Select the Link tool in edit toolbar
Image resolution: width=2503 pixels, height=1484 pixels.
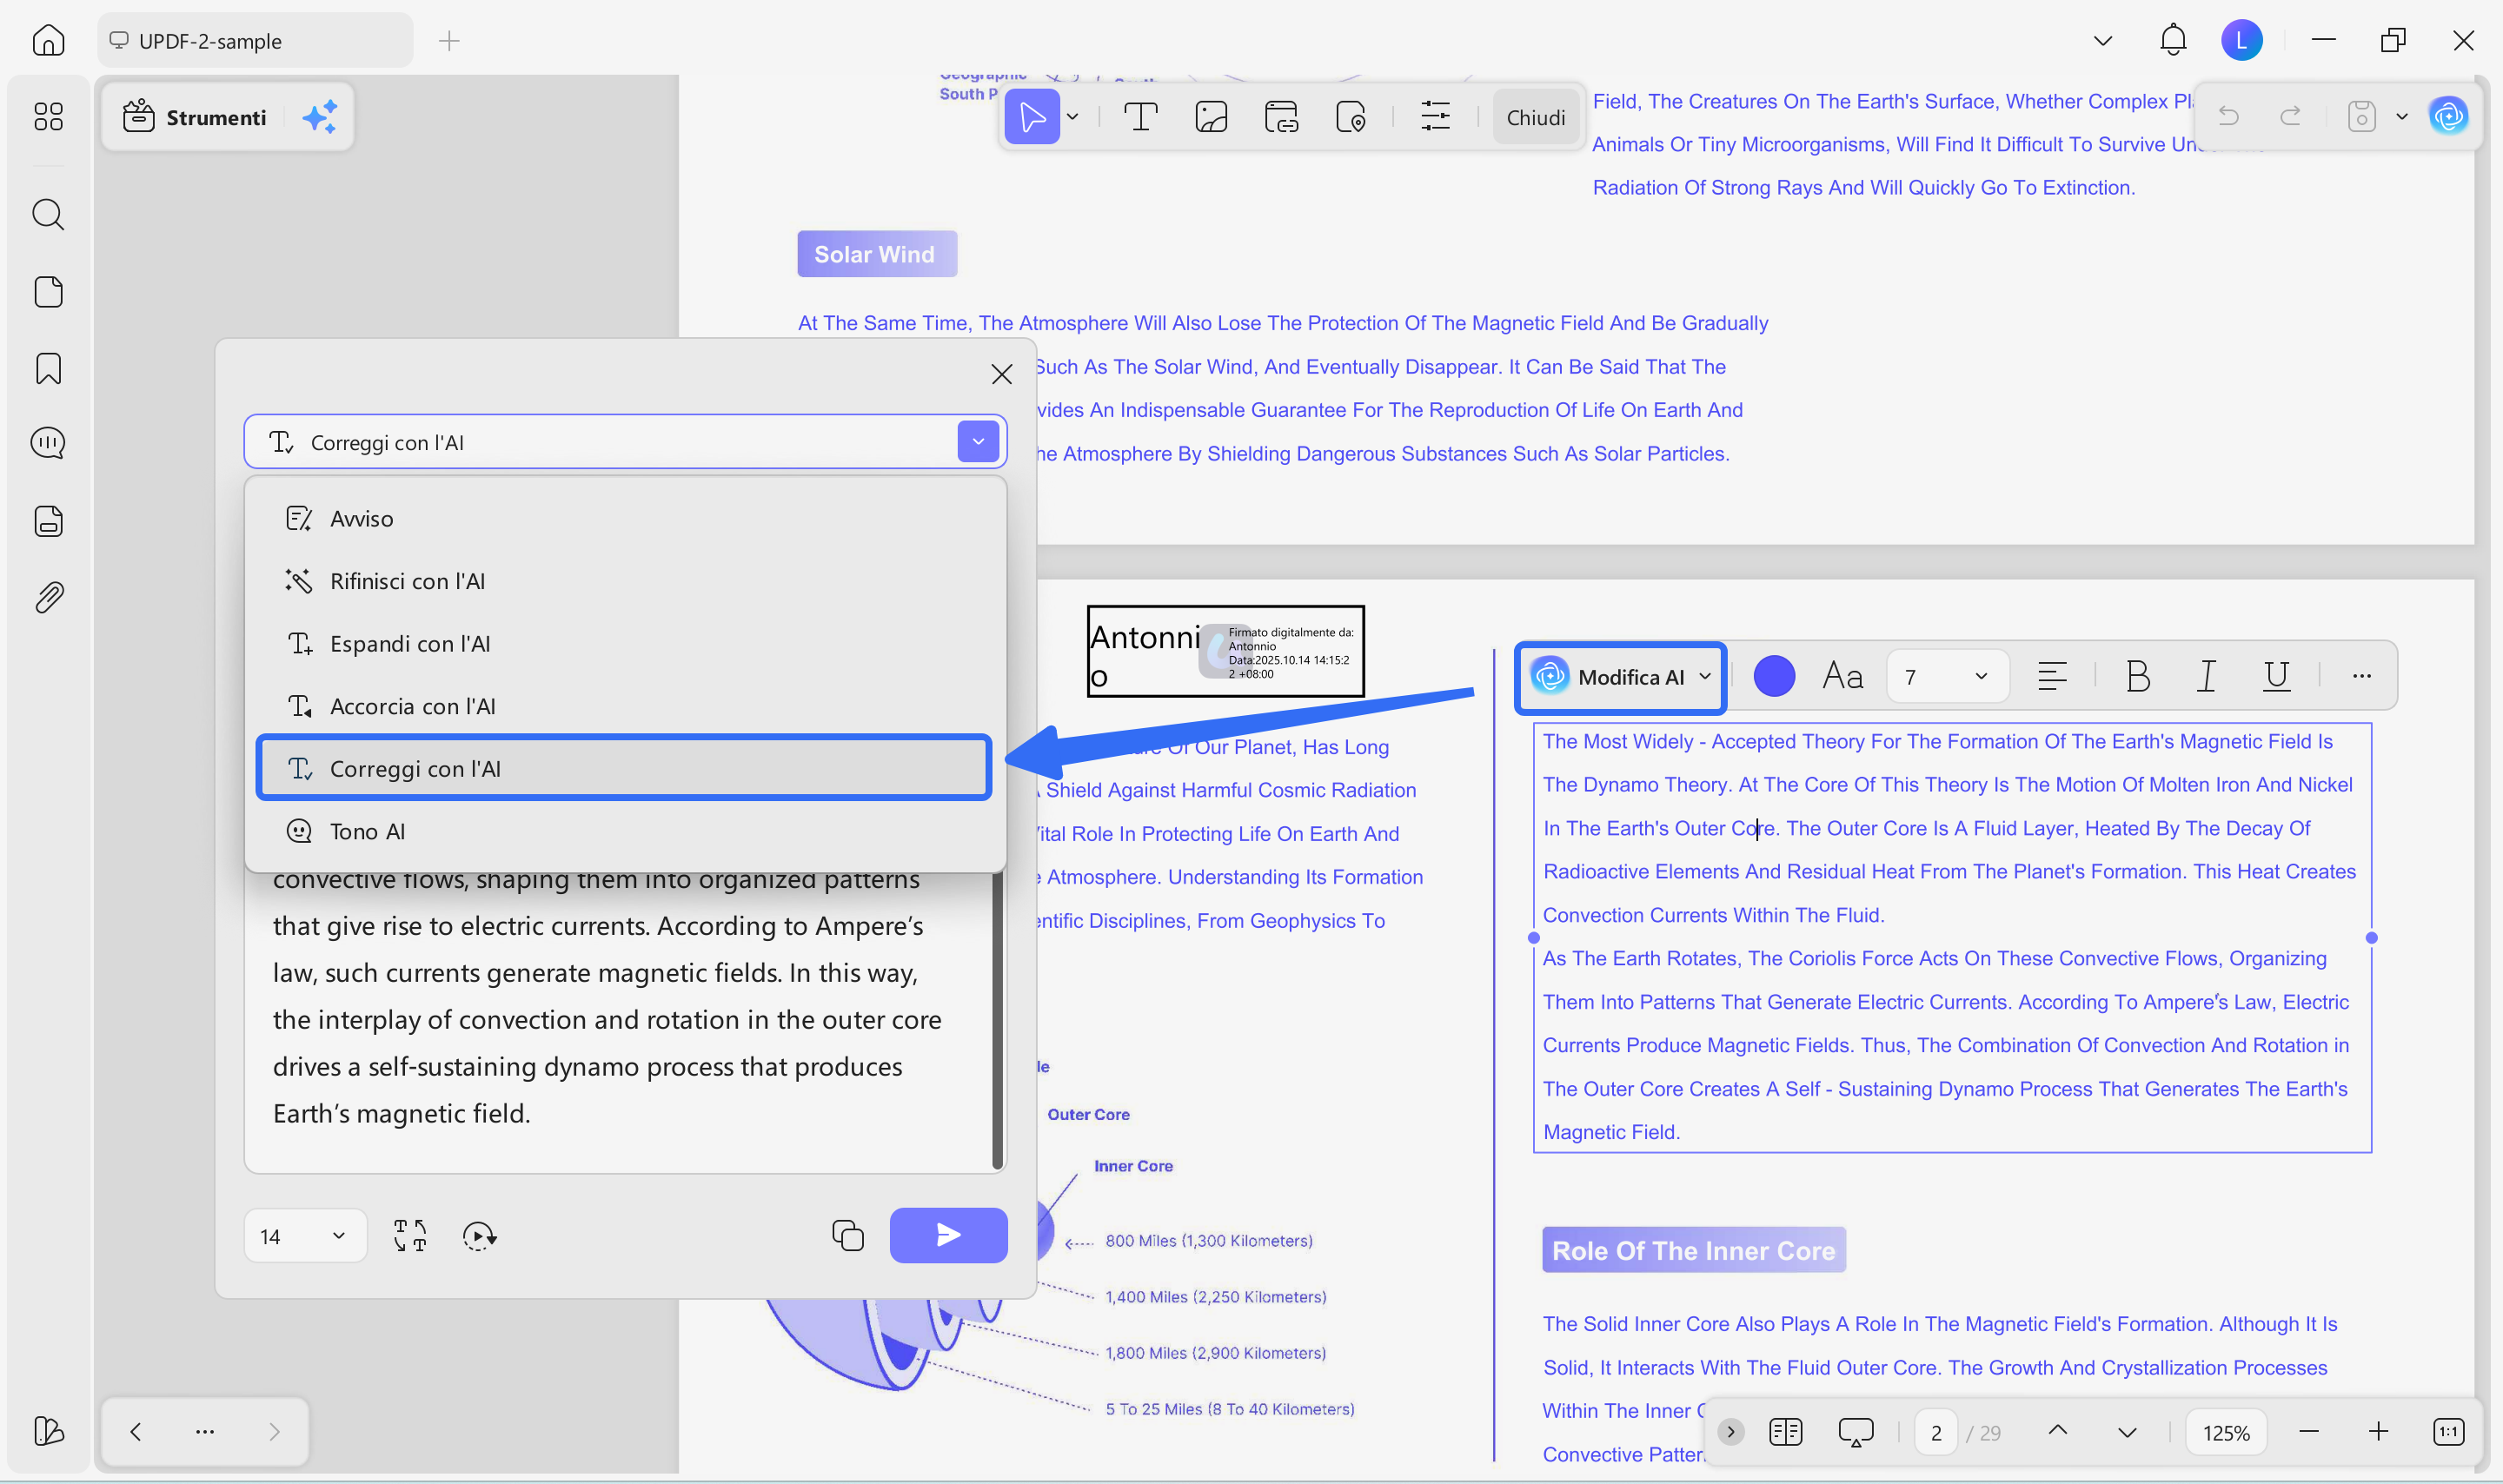pos(1281,117)
